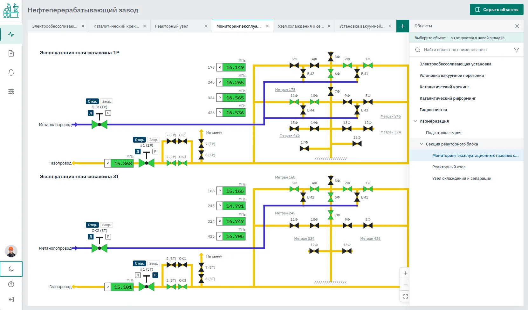This screenshot has width=528, height=310.
Task: Zoom in the diagram with plus
Action: point(406,273)
